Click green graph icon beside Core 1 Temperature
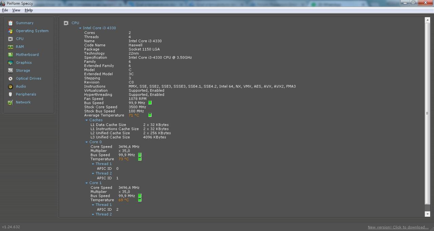This screenshot has width=434, height=231. pos(140,200)
